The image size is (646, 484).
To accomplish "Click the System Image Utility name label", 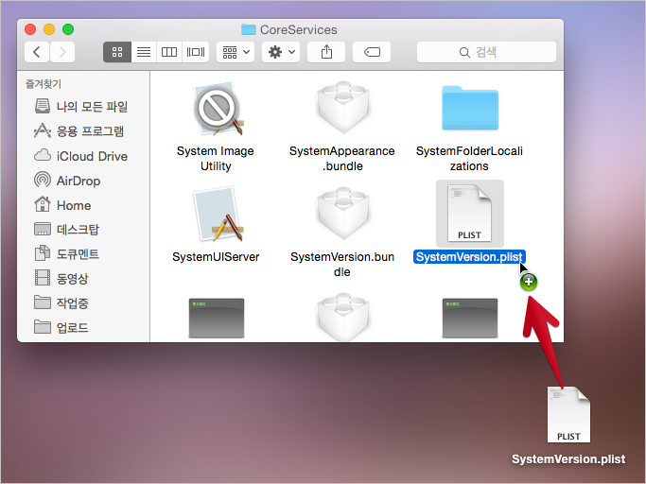I will coord(216,159).
